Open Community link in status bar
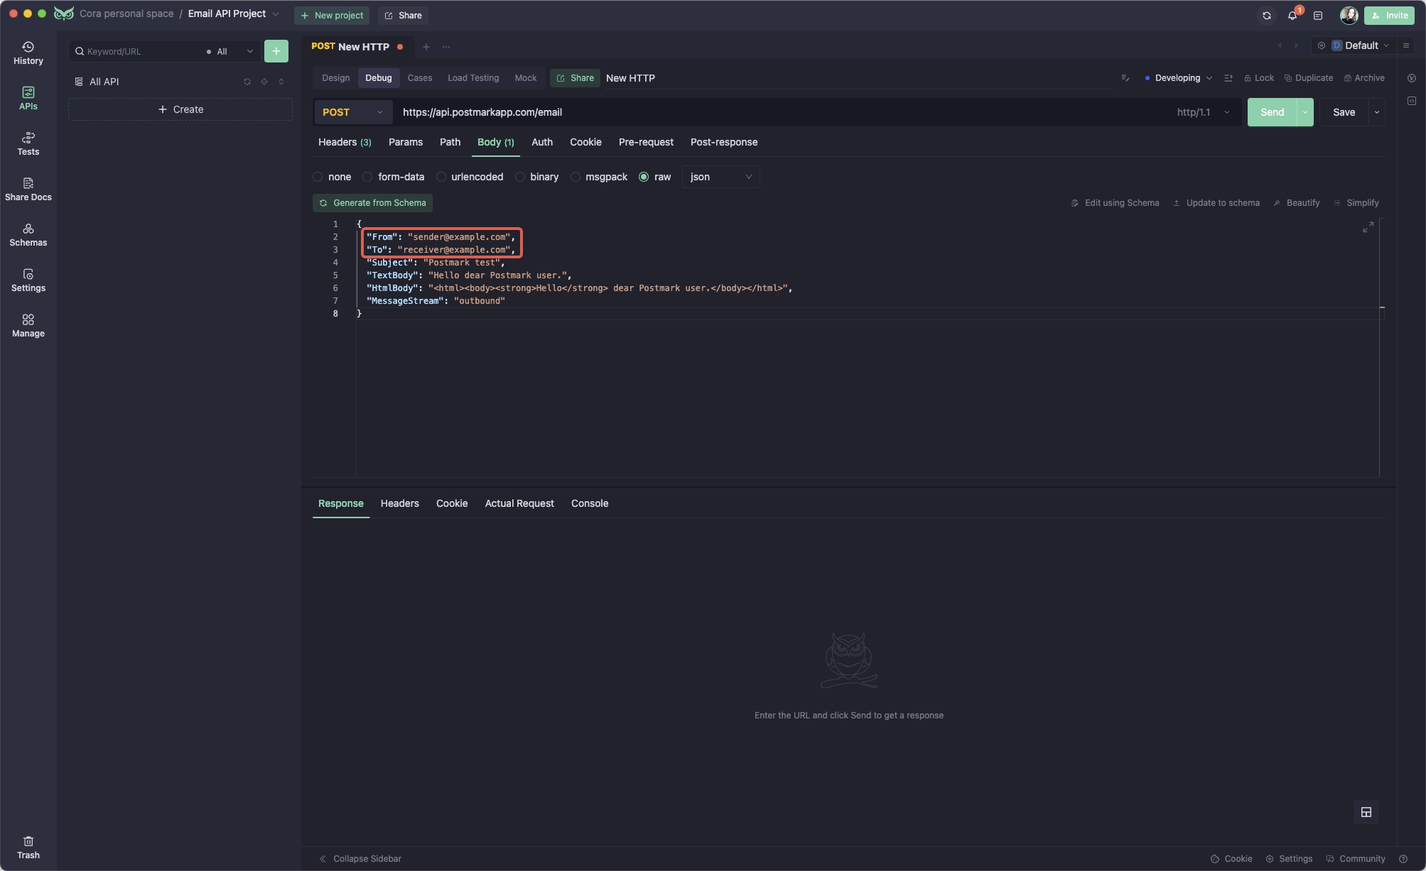The height and width of the screenshot is (871, 1426). coord(1356,859)
